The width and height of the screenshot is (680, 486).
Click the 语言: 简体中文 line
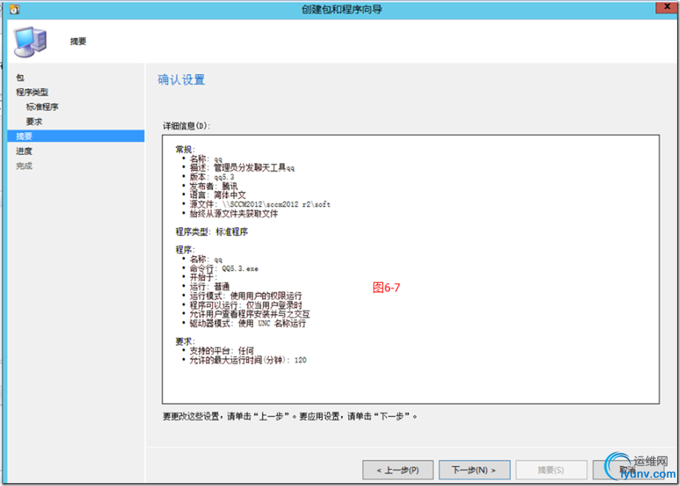point(218,195)
